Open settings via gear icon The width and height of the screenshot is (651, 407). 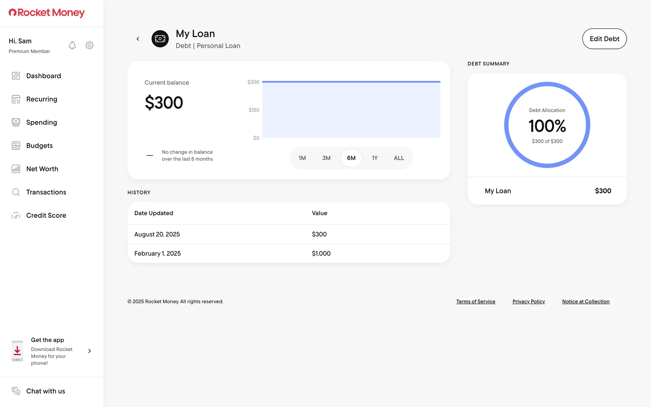90,45
